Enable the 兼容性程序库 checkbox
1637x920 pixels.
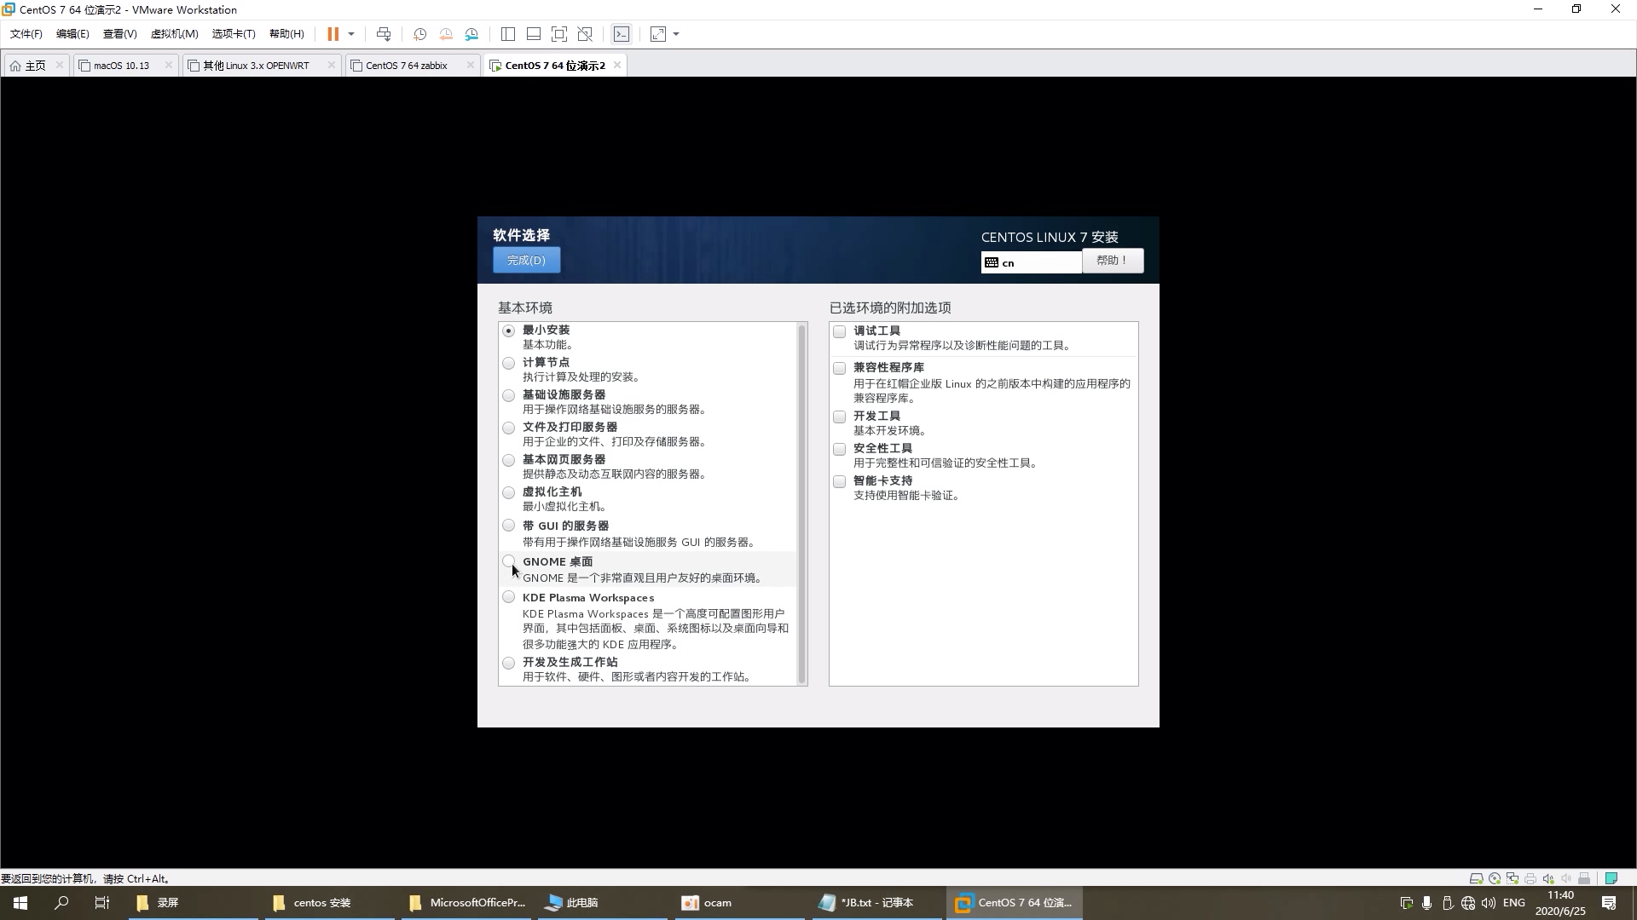[x=840, y=368]
